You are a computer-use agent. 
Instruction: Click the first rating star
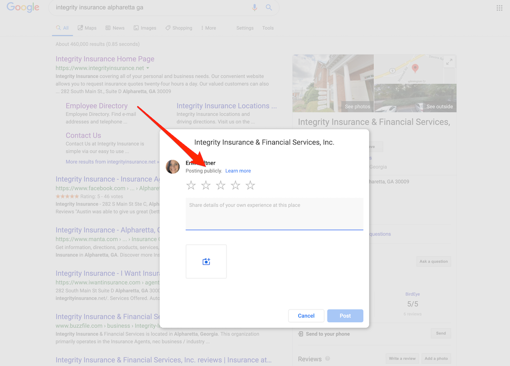tap(191, 185)
